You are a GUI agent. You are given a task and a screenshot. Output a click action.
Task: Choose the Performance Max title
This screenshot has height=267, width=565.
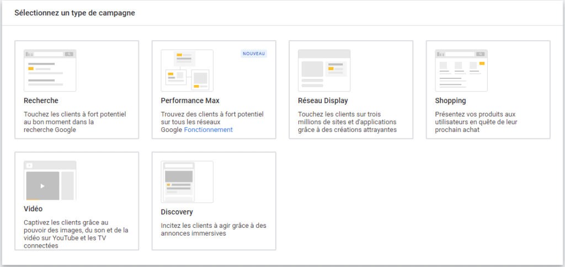190,100
